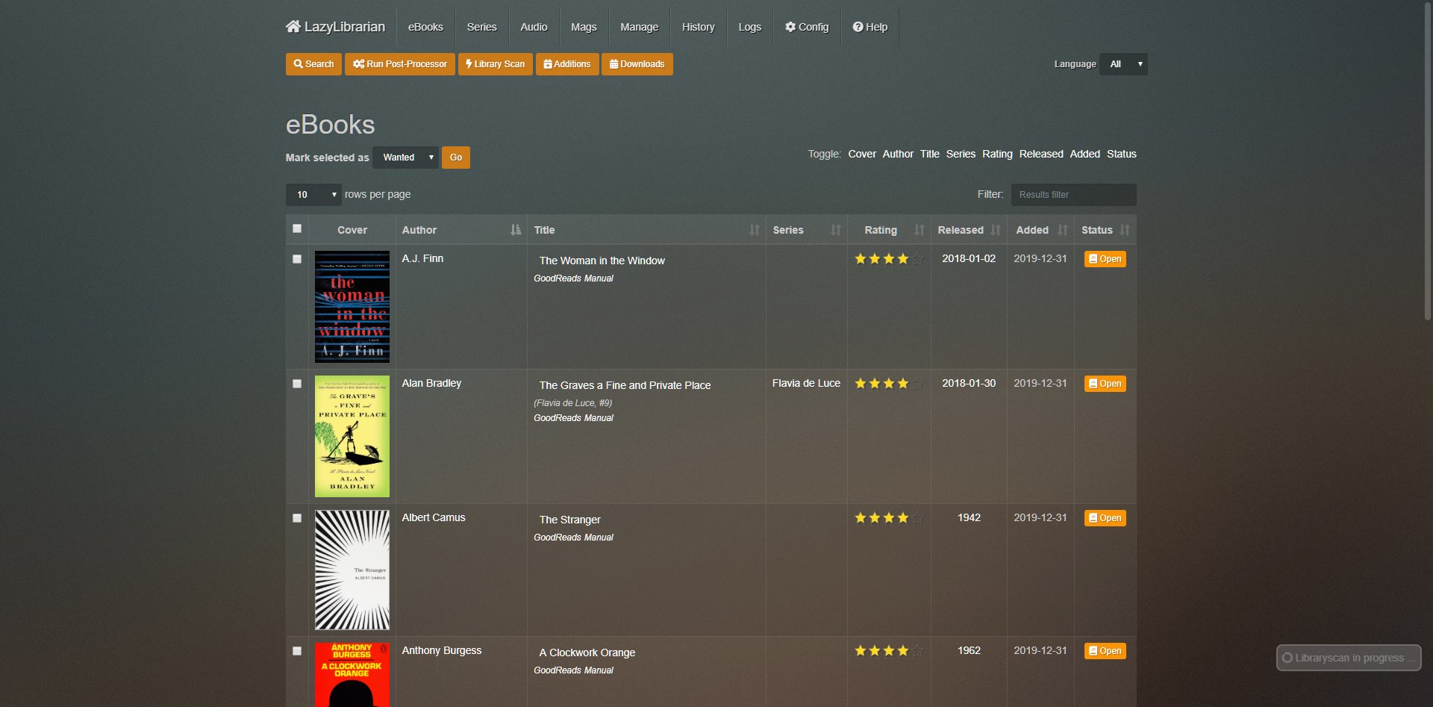This screenshot has width=1433, height=707.
Task: Open Help via the question mark icon
Action: coord(858,27)
